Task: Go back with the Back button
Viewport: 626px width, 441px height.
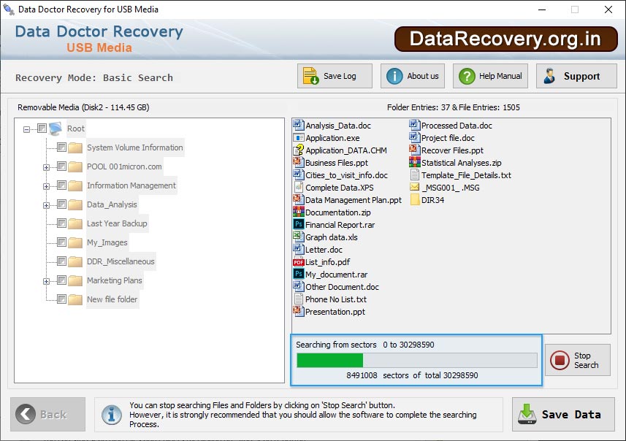Action: (48, 414)
